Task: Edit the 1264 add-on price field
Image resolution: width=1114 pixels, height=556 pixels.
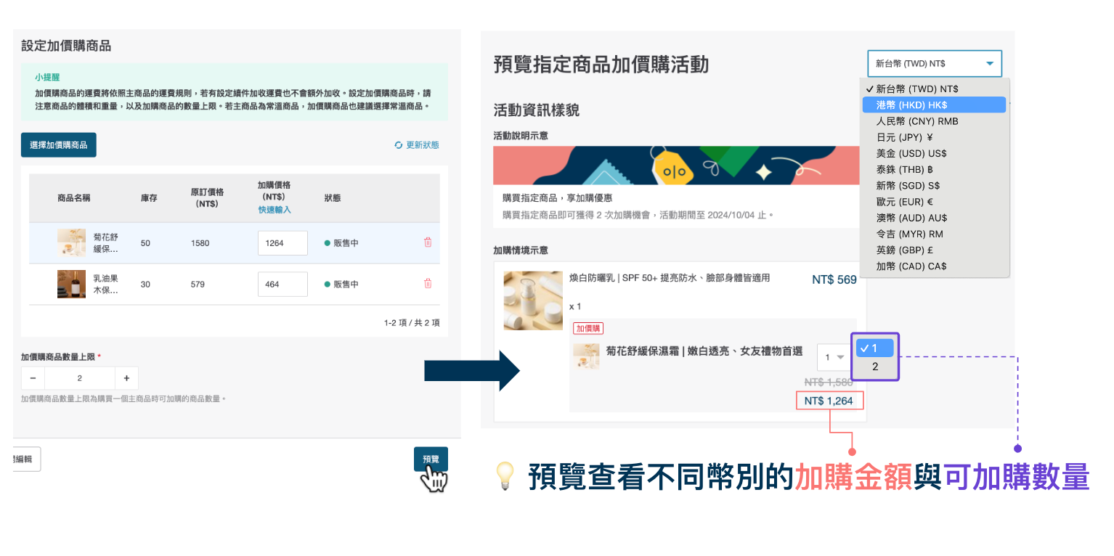Action: [282, 243]
